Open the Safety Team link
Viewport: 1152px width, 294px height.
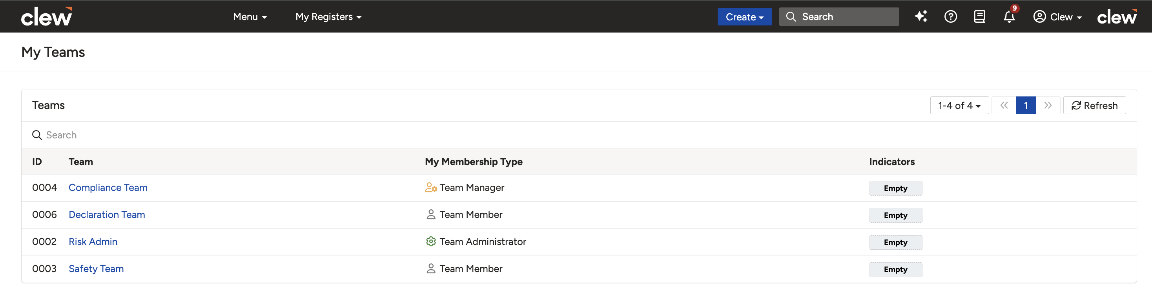tap(96, 269)
